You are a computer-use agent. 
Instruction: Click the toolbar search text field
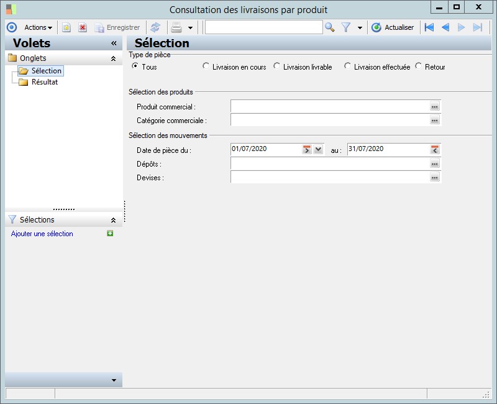(263, 27)
